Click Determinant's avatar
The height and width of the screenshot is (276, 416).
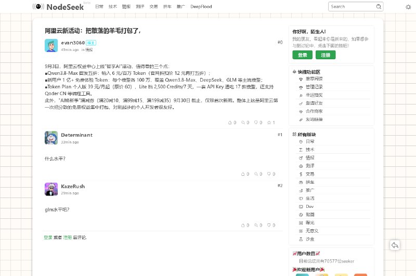click(51, 138)
